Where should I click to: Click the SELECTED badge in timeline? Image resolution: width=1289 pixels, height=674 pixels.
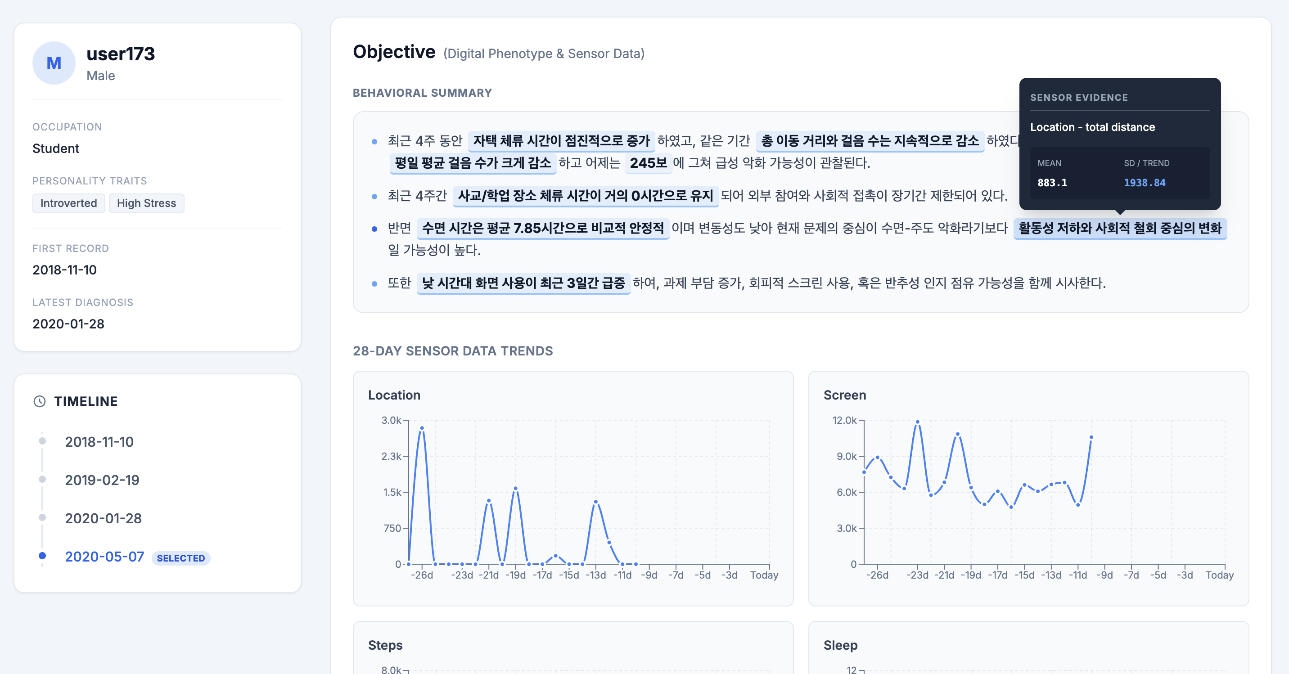point(180,558)
